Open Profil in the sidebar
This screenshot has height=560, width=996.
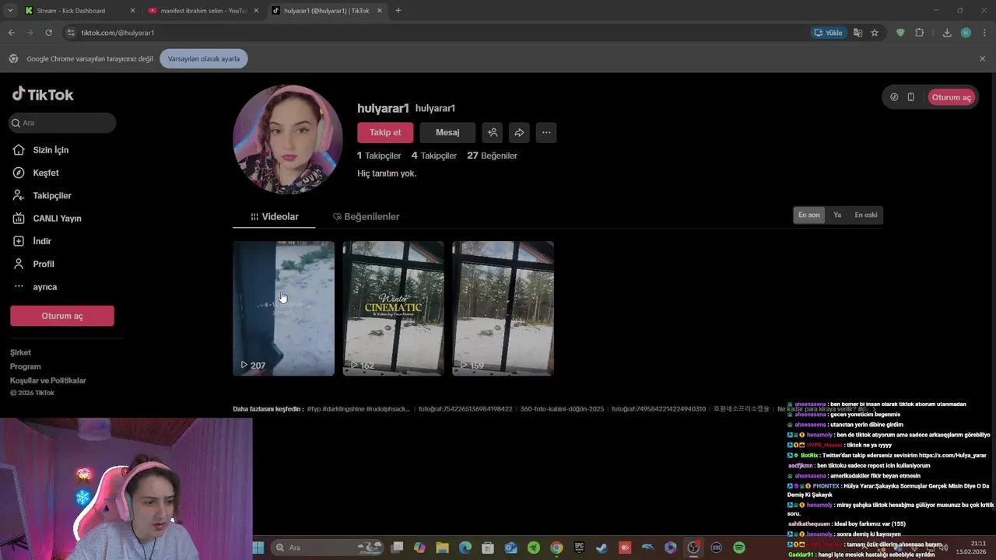pyautogui.click(x=44, y=264)
